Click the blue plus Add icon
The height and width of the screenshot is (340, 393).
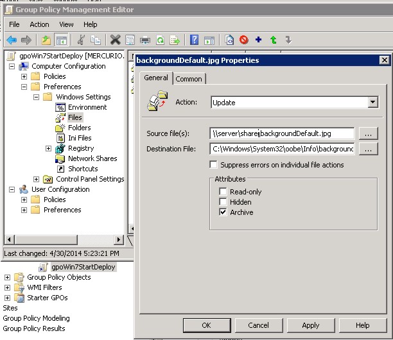259,40
